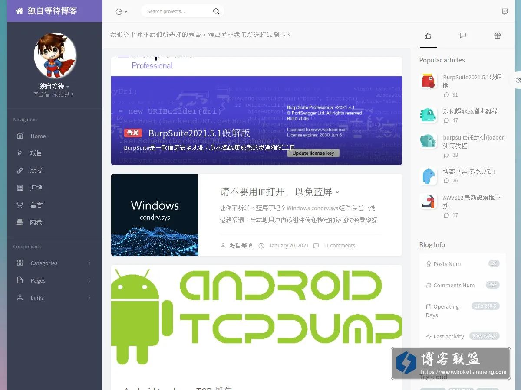Viewport: 521px width, 390px height.
Task: Switch to the thumbs-up popular tab
Action: point(428,36)
